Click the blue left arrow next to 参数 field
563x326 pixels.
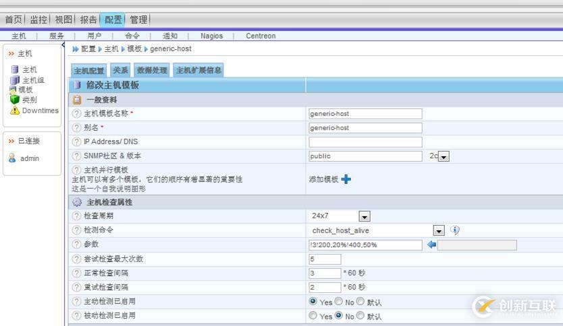431,244
